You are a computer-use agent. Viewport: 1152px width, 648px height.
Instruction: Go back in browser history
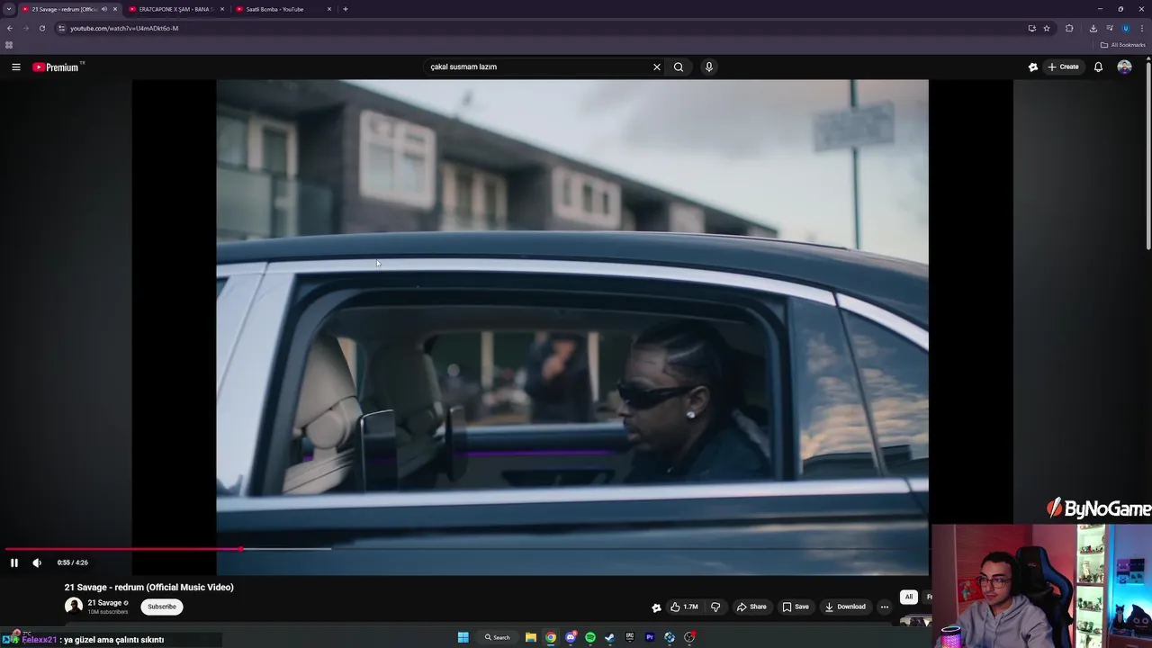(10, 28)
